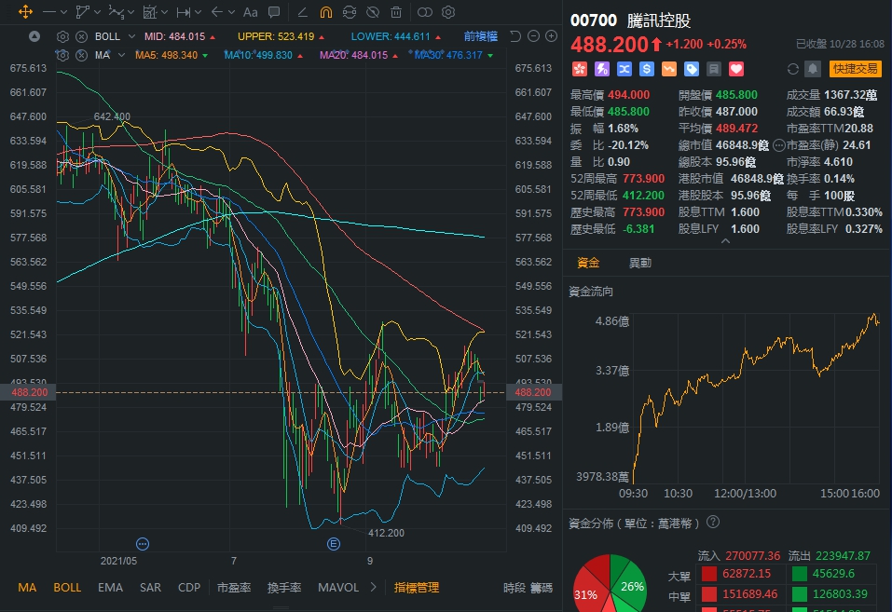892x612 pixels.
Task: Select the BOLL indicator tab
Action: point(67,588)
